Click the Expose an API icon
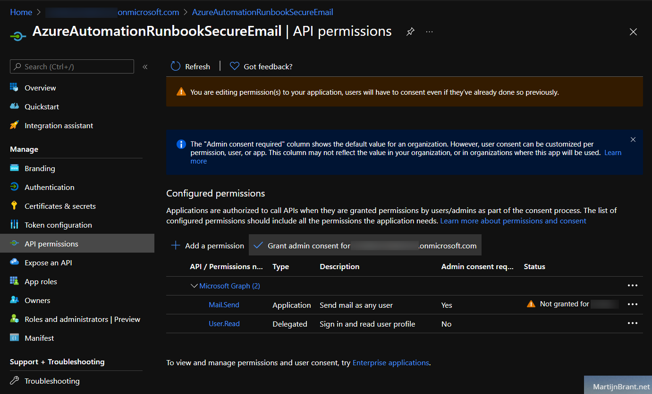 [14, 263]
